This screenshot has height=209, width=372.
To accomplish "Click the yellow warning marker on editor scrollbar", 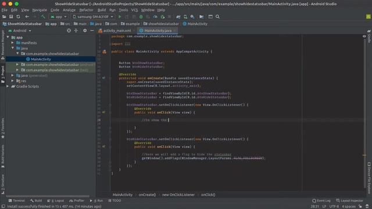I will pyautogui.click(x=364, y=155).
